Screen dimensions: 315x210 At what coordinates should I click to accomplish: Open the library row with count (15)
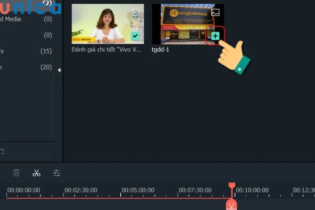point(26,51)
